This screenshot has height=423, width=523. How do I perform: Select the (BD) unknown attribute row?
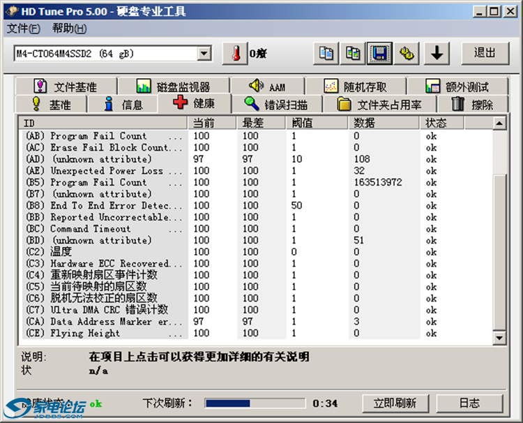point(255,240)
